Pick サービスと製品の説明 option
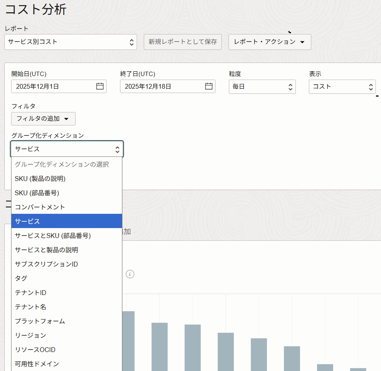The height and width of the screenshot is (371, 381). (x=46, y=250)
